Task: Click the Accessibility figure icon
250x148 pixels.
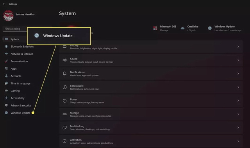Action: [x=6, y=98]
